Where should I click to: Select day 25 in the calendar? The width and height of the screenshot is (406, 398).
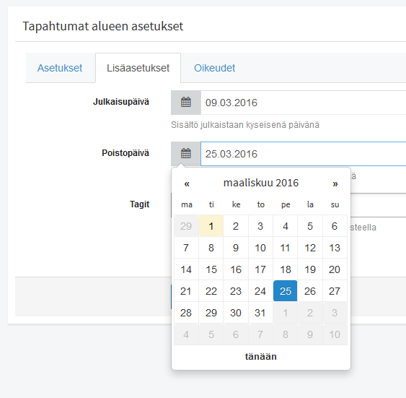coord(286,291)
